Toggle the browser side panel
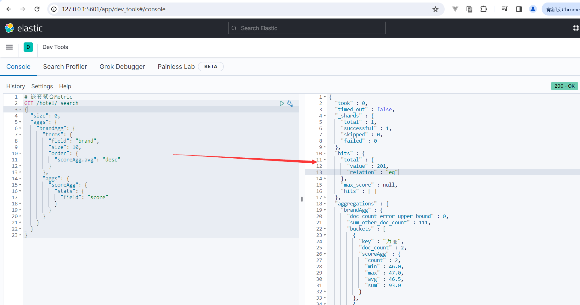 [519, 9]
